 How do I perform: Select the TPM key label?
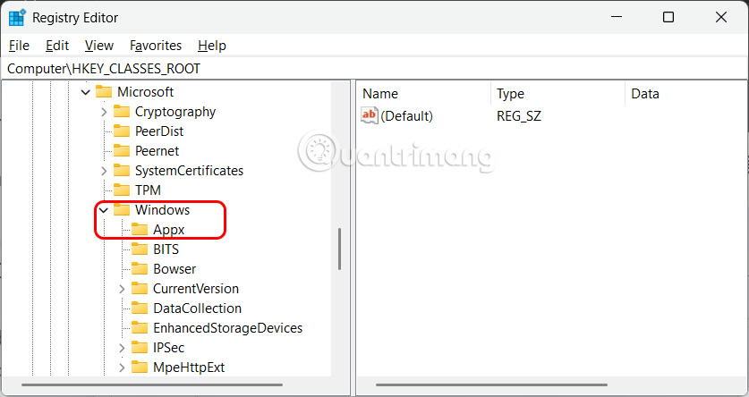tap(148, 190)
